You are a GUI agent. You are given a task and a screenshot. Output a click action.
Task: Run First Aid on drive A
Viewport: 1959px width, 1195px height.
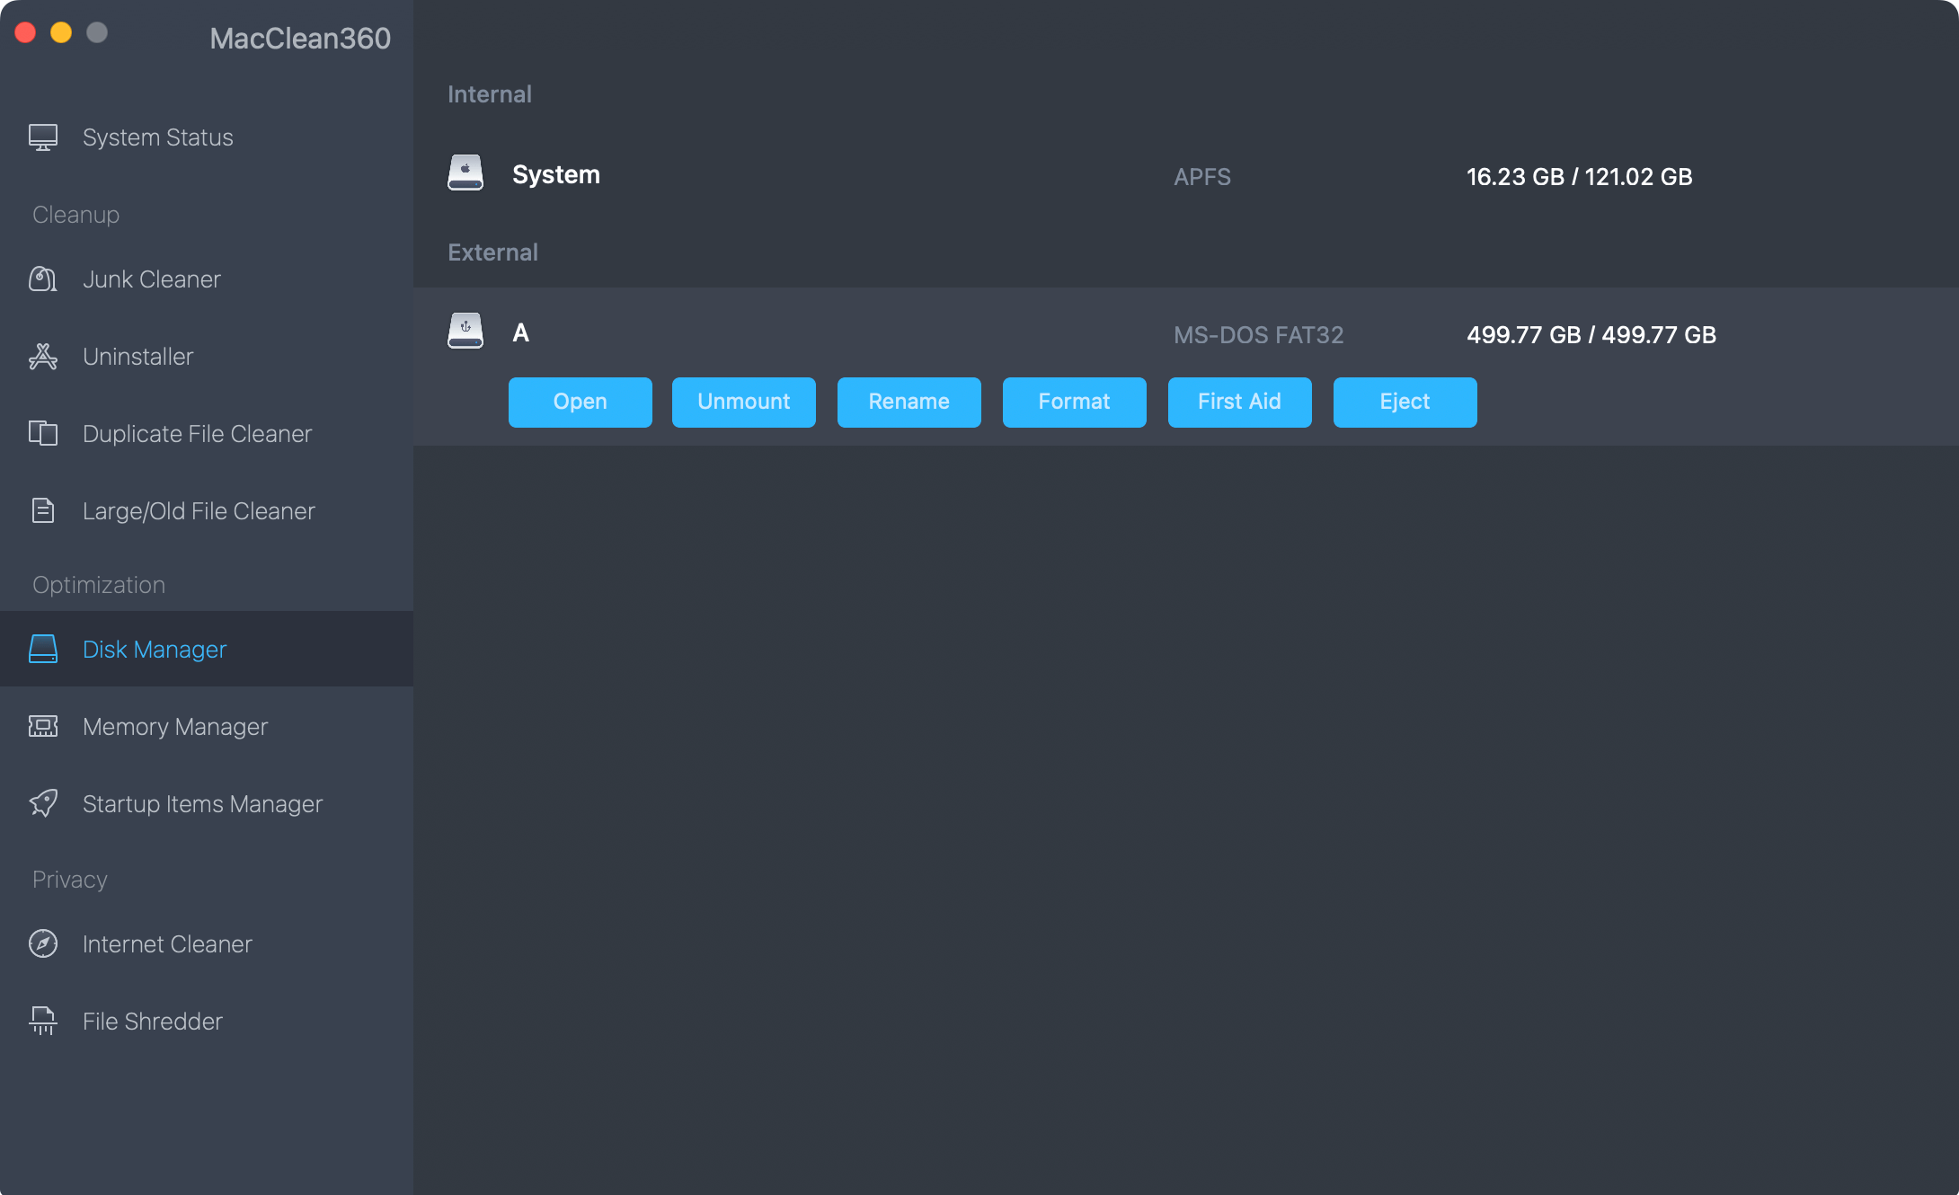(x=1240, y=402)
